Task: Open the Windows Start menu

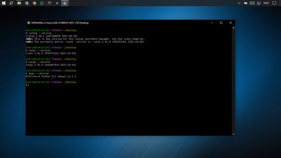Action: click(4, 3)
